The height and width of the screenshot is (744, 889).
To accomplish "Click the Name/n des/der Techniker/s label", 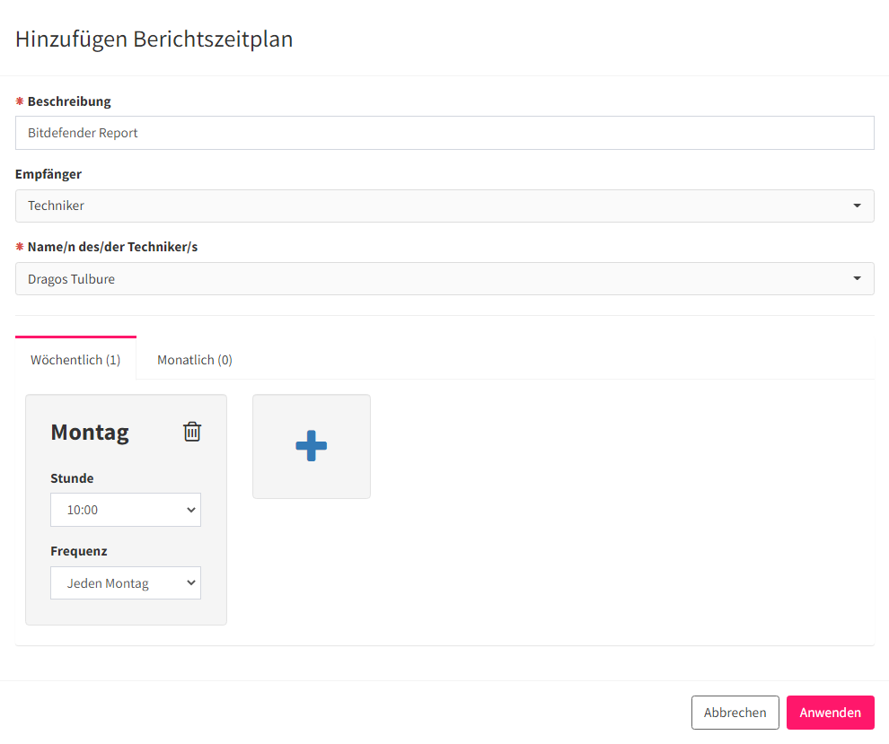I will point(112,247).
